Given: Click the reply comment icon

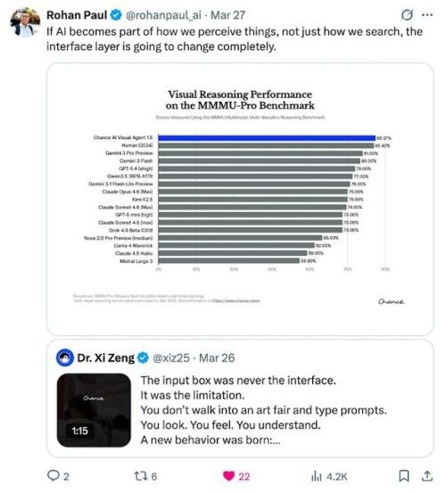Looking at the screenshot, I should click(x=54, y=476).
